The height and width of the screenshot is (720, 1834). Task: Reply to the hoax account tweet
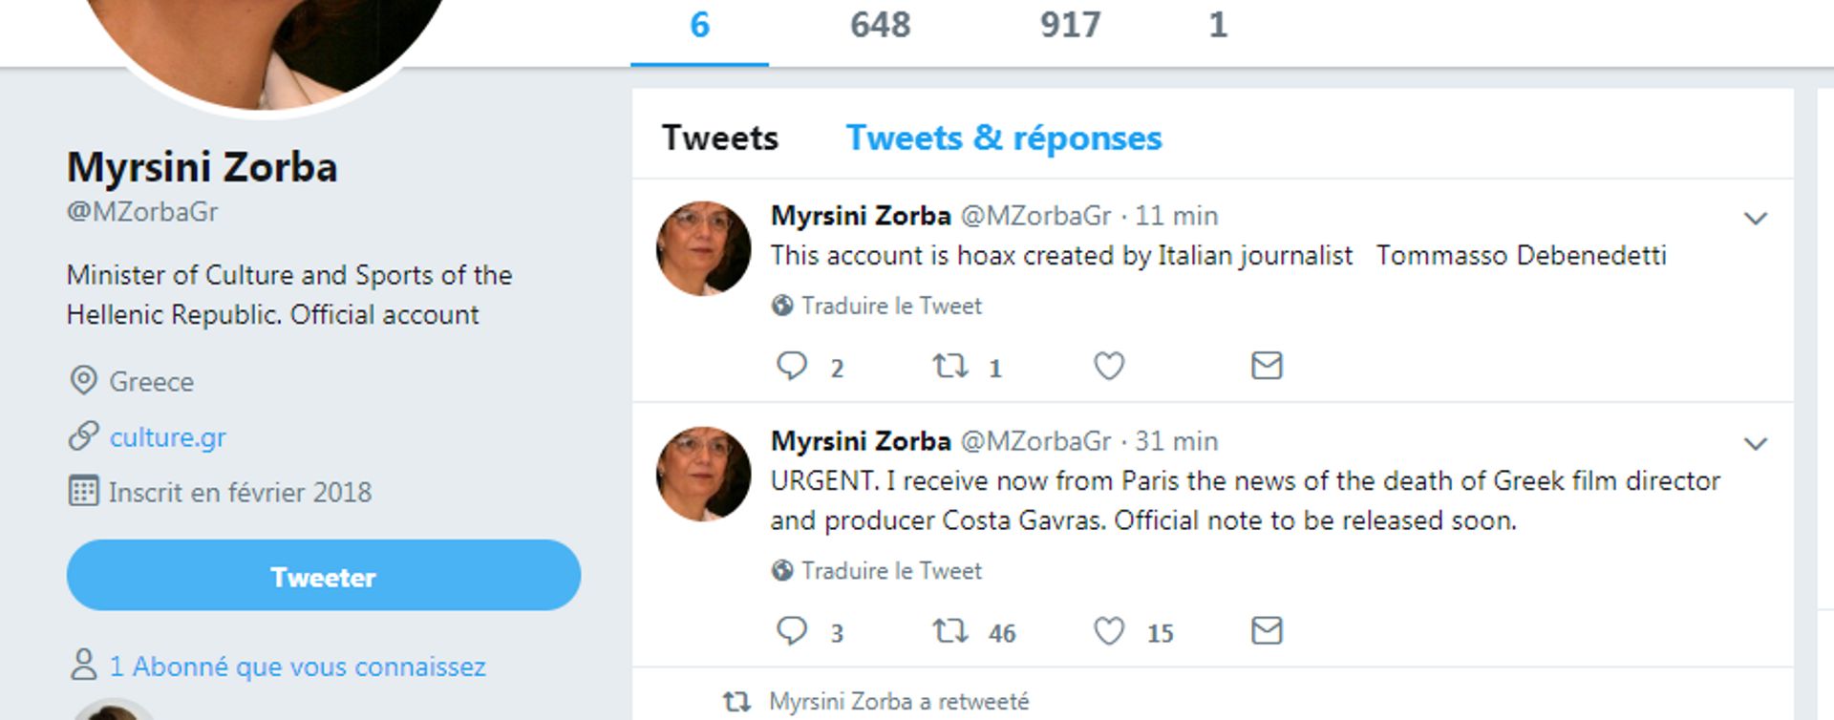(792, 366)
